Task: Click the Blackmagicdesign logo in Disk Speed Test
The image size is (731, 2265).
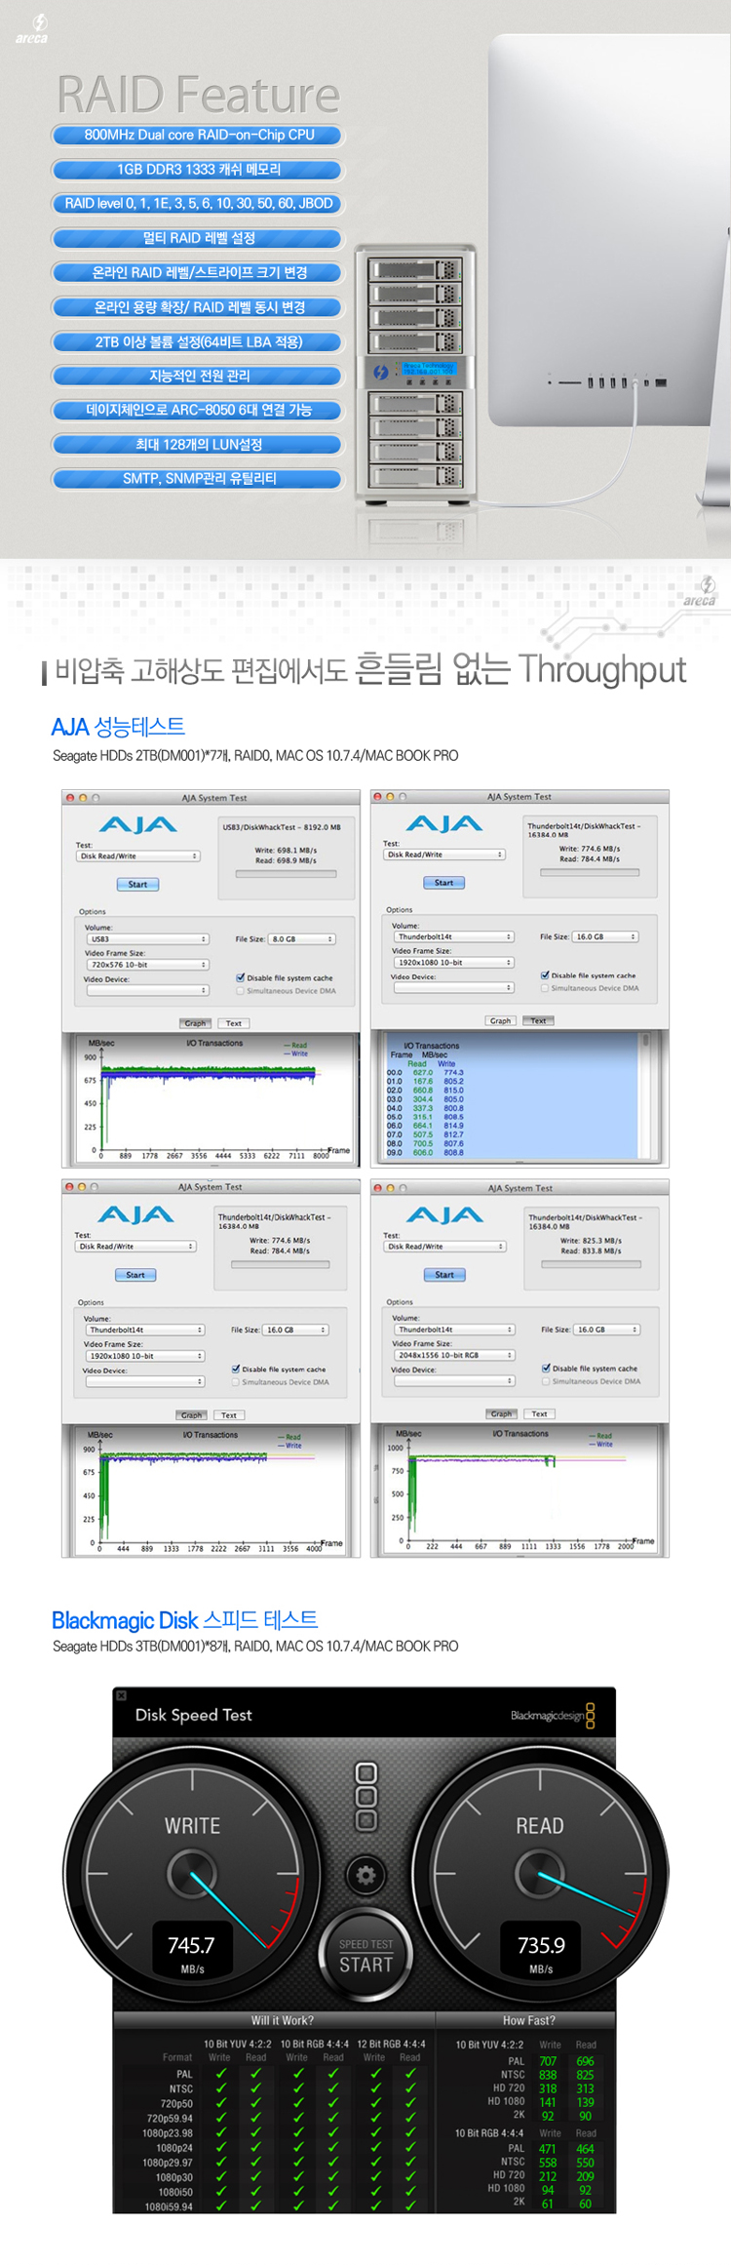Action: coord(553,1715)
